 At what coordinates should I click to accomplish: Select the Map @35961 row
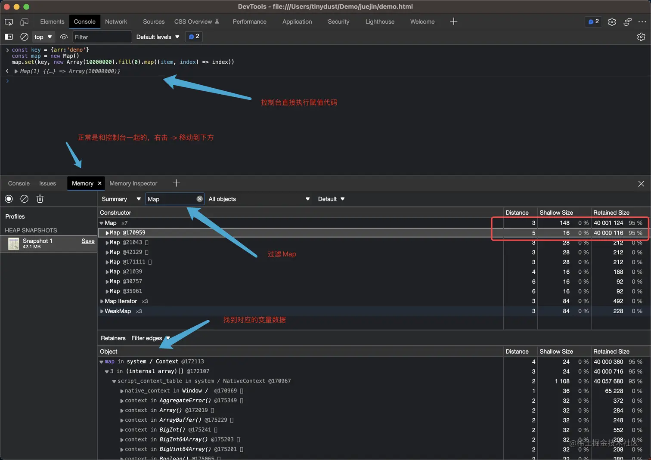coord(374,291)
